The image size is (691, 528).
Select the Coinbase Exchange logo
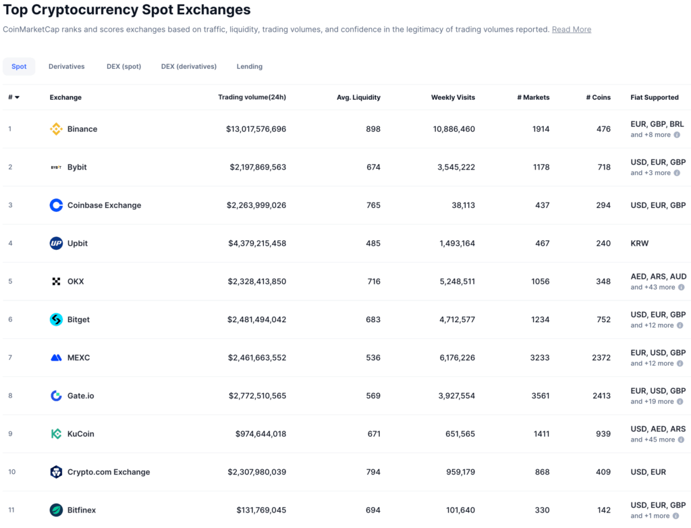click(x=57, y=205)
